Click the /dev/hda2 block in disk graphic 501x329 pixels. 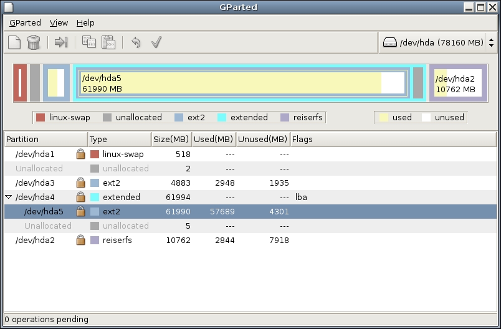(x=458, y=83)
